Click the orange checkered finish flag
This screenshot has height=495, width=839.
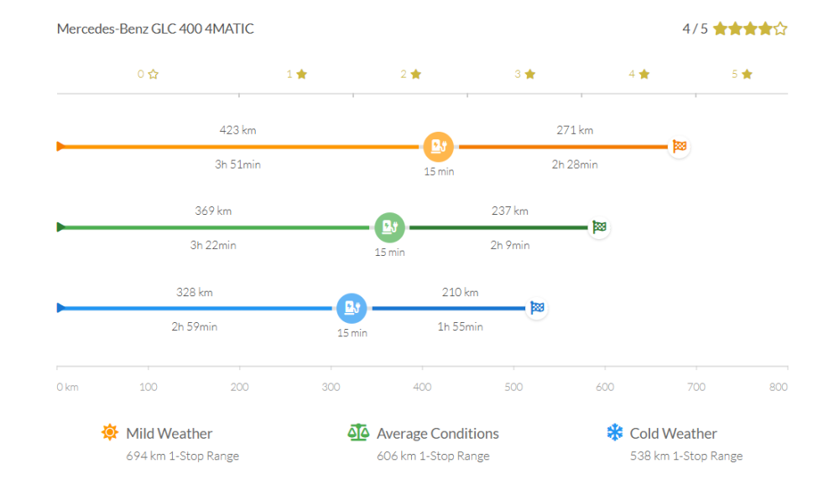click(x=680, y=147)
